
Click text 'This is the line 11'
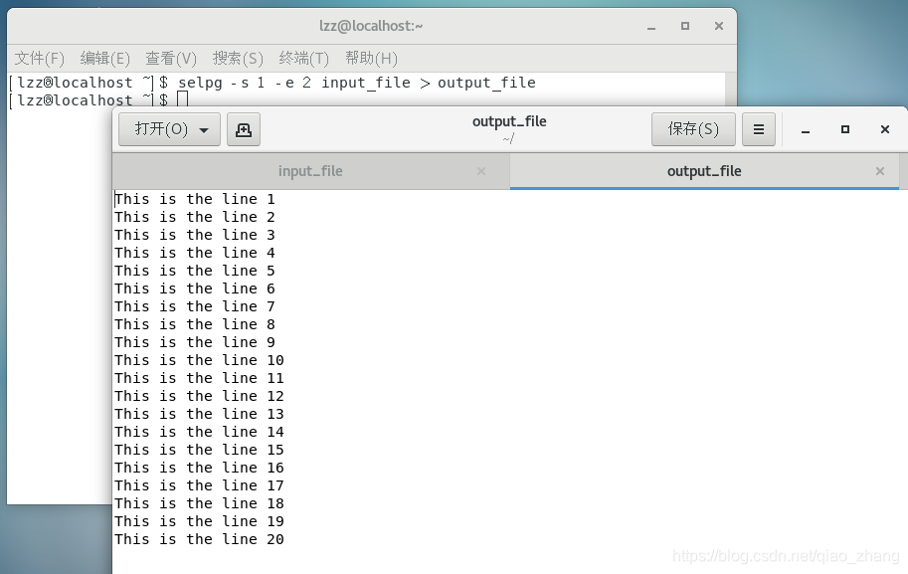[x=199, y=378]
